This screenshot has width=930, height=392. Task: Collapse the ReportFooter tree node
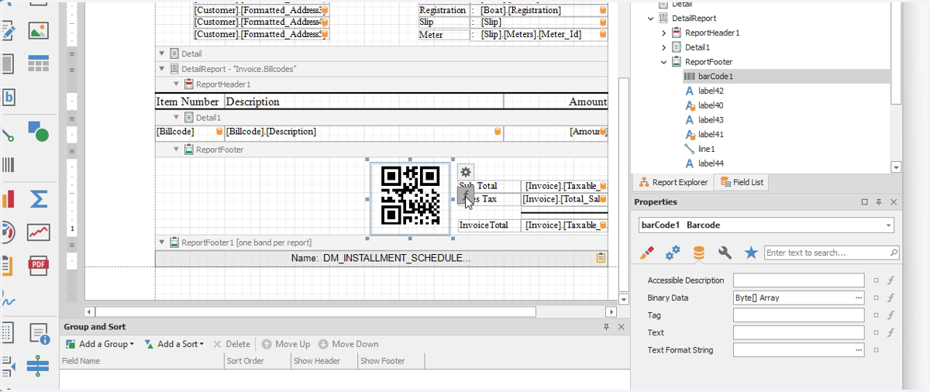pyautogui.click(x=664, y=62)
